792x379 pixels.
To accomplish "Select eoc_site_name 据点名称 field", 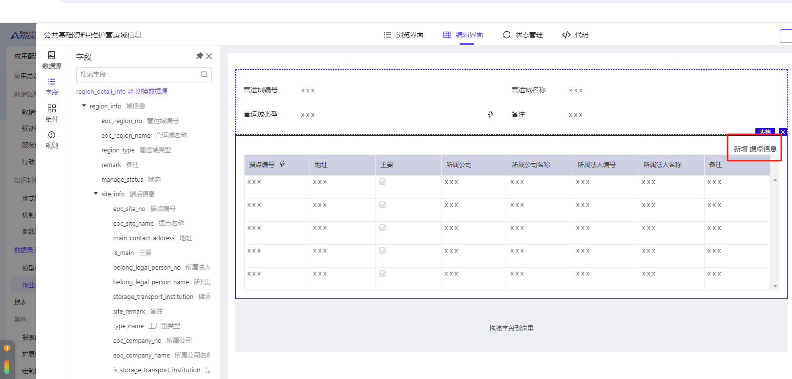I will pos(148,223).
